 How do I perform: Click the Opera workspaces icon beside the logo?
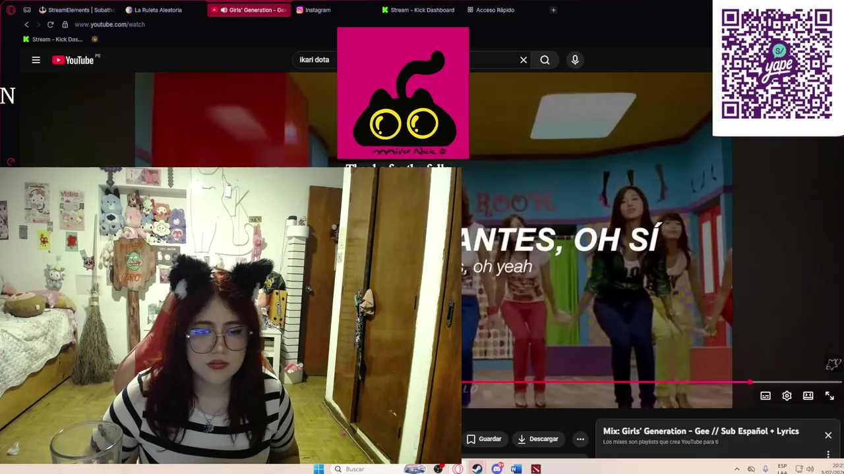(27, 10)
